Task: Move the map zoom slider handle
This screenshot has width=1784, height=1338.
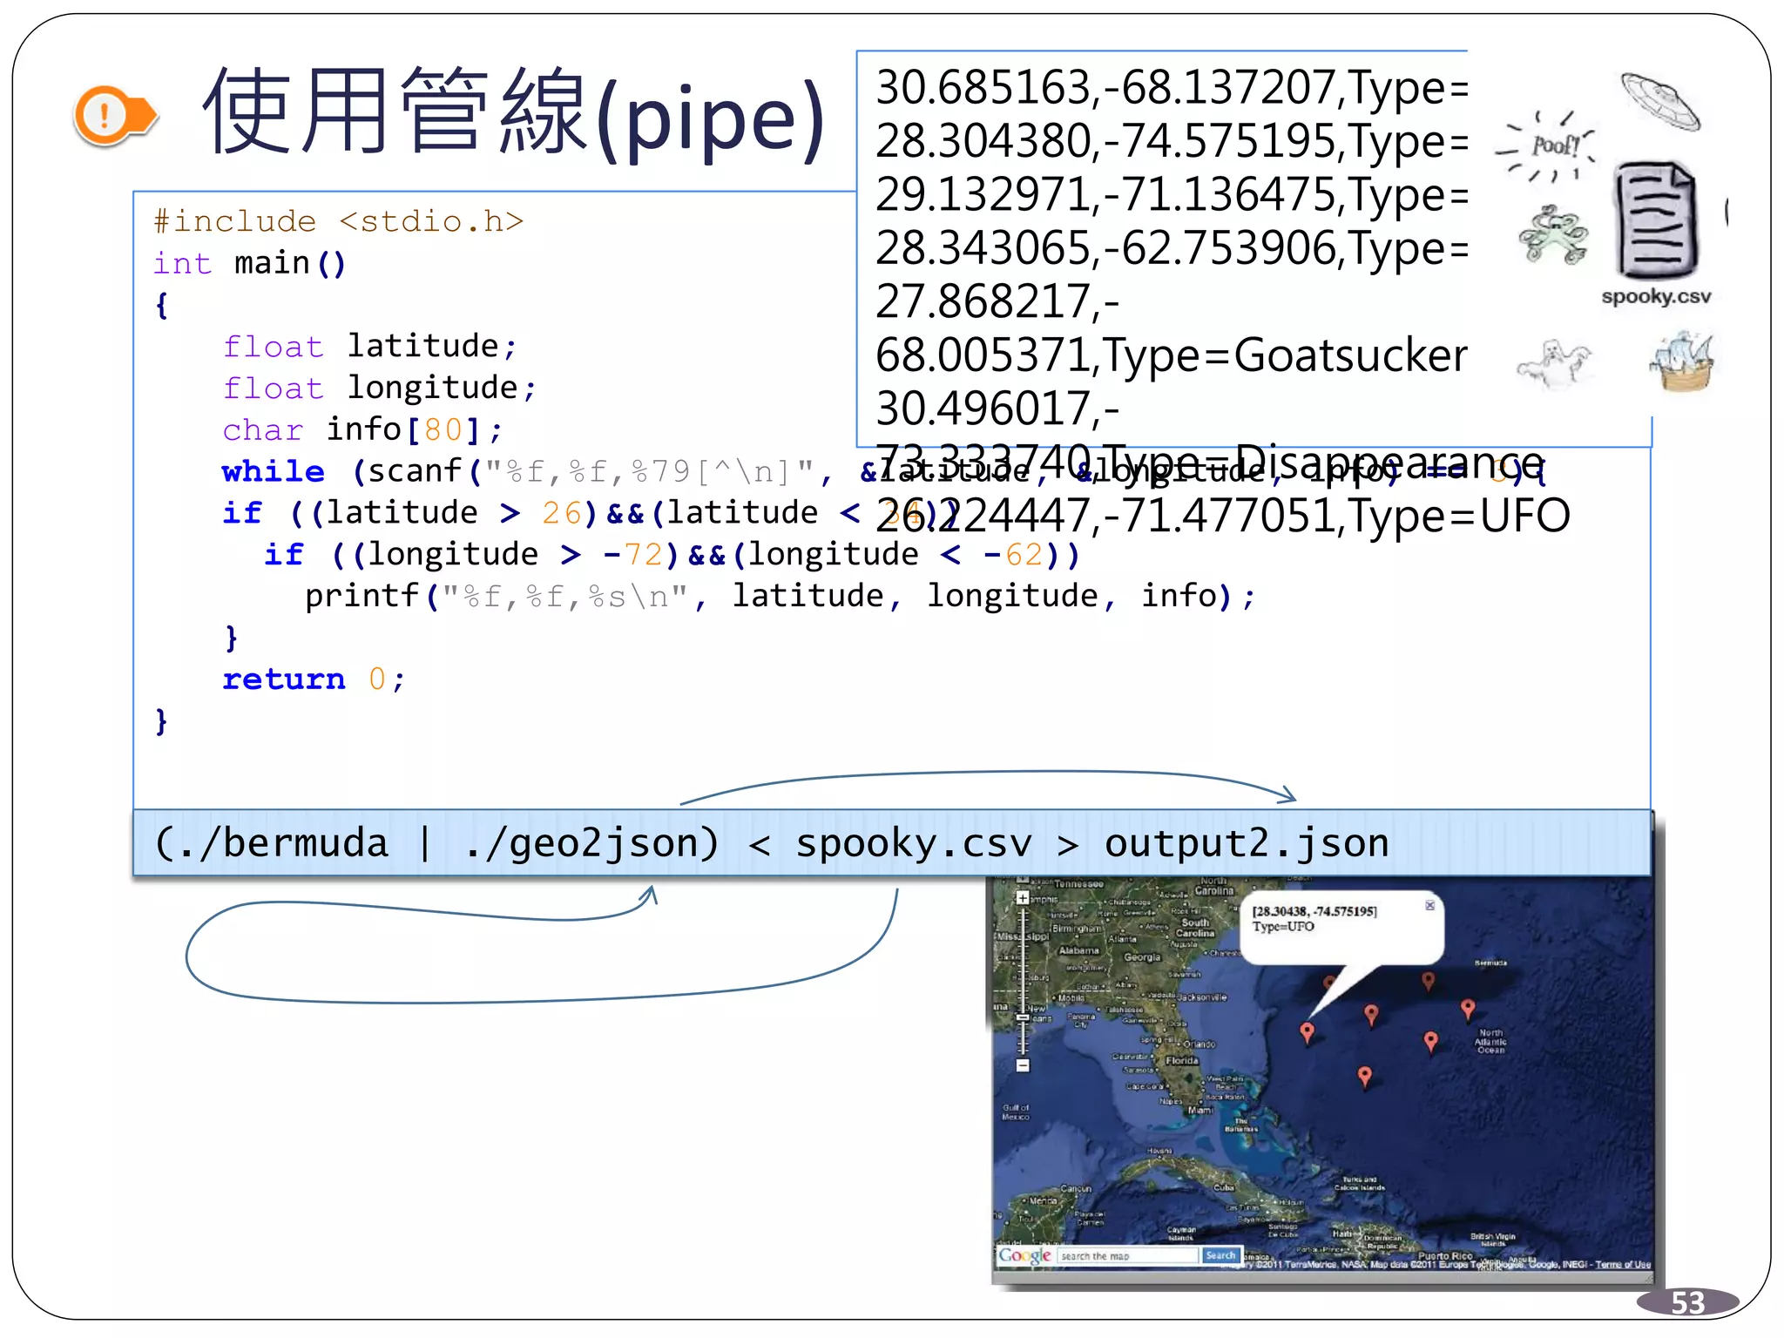Action: [x=1023, y=1017]
